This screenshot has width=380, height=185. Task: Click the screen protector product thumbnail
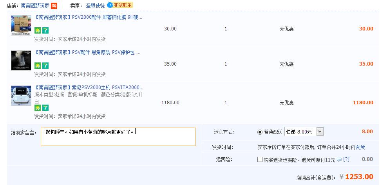(21, 26)
